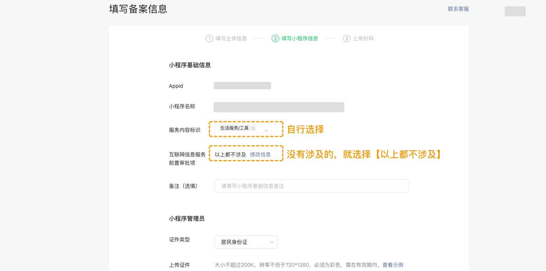Click the step 1 circle icon

pos(209,39)
